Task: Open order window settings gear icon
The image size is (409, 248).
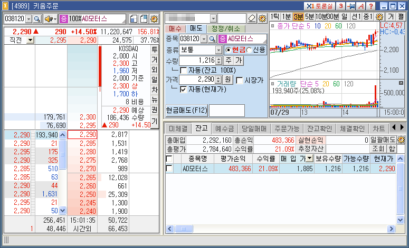Action: click(x=155, y=19)
